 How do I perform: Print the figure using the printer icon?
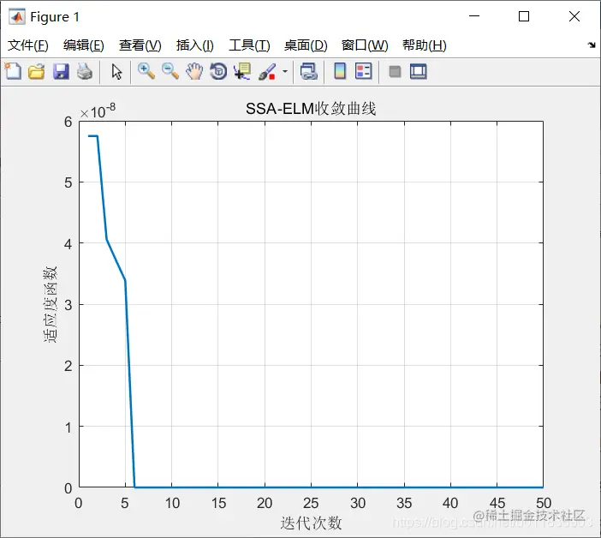[x=85, y=72]
